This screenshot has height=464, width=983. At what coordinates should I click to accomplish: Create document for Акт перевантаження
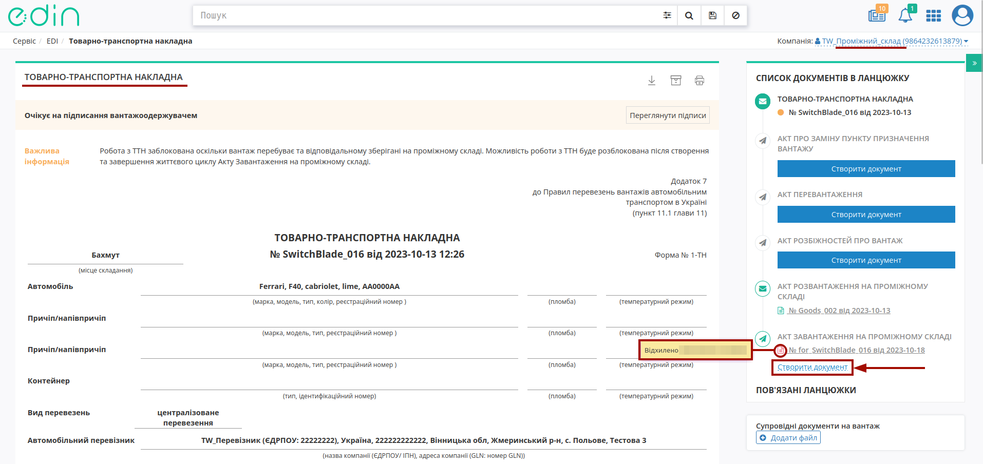point(866,215)
